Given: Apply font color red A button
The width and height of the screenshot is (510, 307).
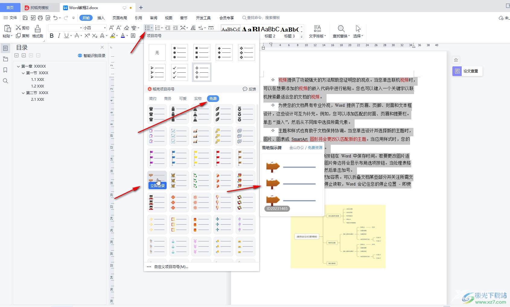Looking at the screenshot, I should (x=123, y=36).
